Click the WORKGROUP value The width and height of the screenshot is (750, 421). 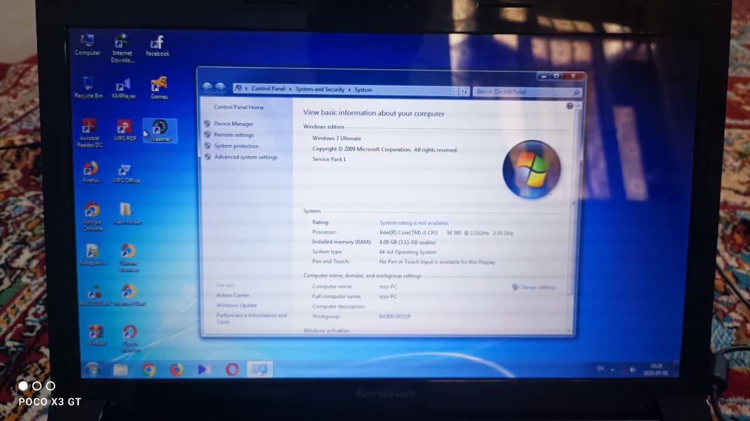click(x=394, y=316)
